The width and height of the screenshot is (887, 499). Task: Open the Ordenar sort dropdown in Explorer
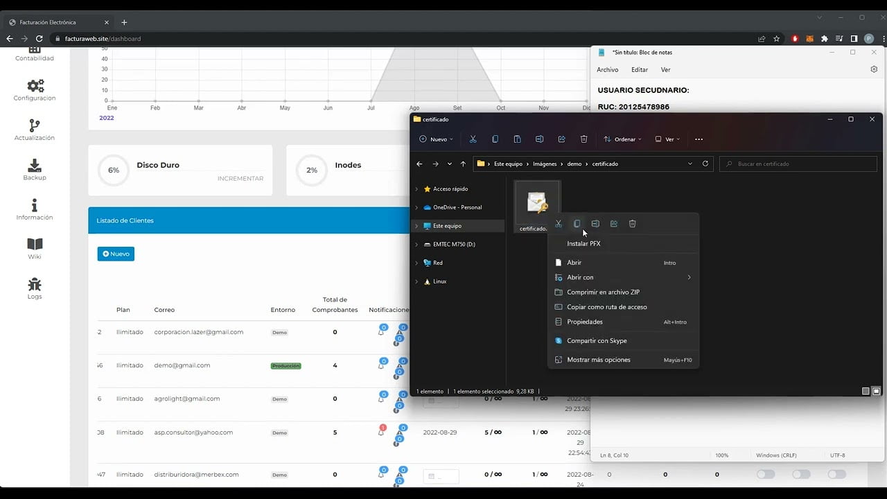pos(622,139)
